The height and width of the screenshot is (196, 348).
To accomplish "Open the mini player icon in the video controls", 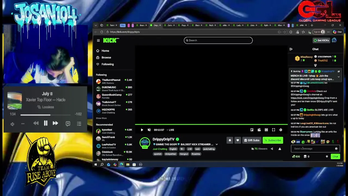I will (252, 130).
